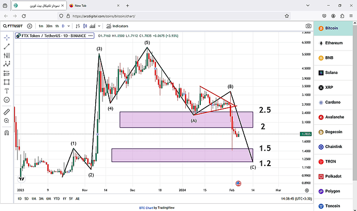Image resolution: width=357 pixels, height=211 pixels.
Task: Take a chart snapshot with camera icon
Action: click(308, 26)
